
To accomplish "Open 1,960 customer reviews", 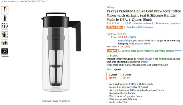I will pos(138,23).
